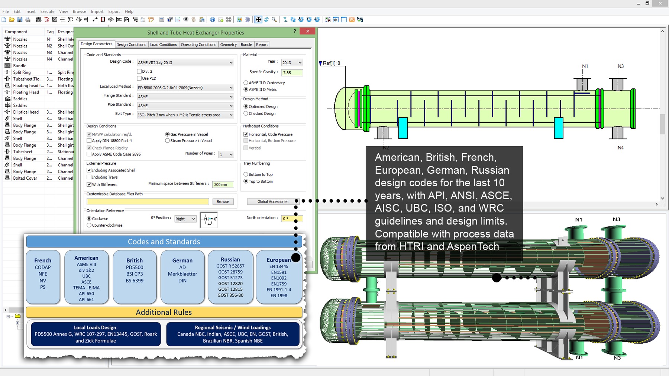Click the Browse button for database path

tap(223, 201)
